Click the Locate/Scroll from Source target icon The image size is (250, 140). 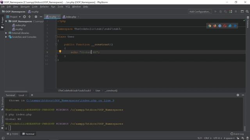(x=24, y=17)
